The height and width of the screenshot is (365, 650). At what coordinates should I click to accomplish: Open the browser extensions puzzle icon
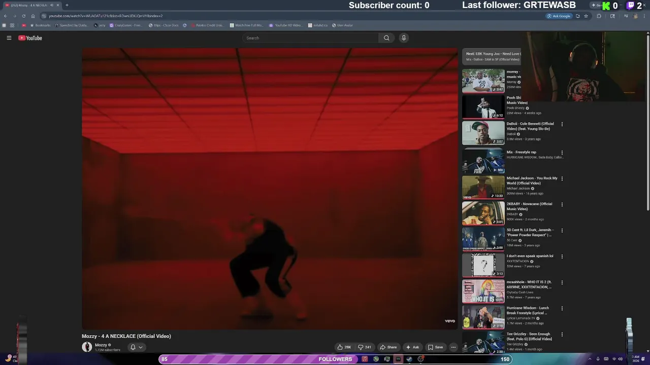(x=599, y=16)
